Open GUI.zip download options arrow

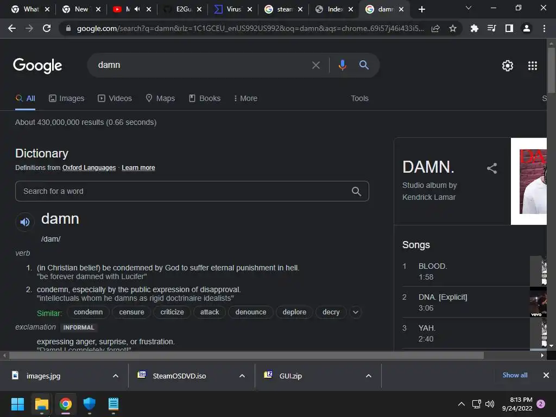pos(369,376)
